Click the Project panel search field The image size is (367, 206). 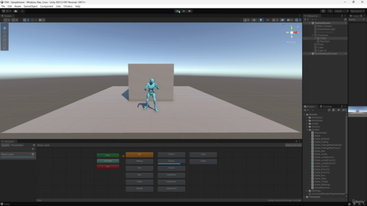click(319, 110)
